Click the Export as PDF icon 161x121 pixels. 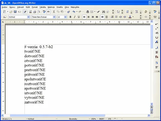click(30, 12)
